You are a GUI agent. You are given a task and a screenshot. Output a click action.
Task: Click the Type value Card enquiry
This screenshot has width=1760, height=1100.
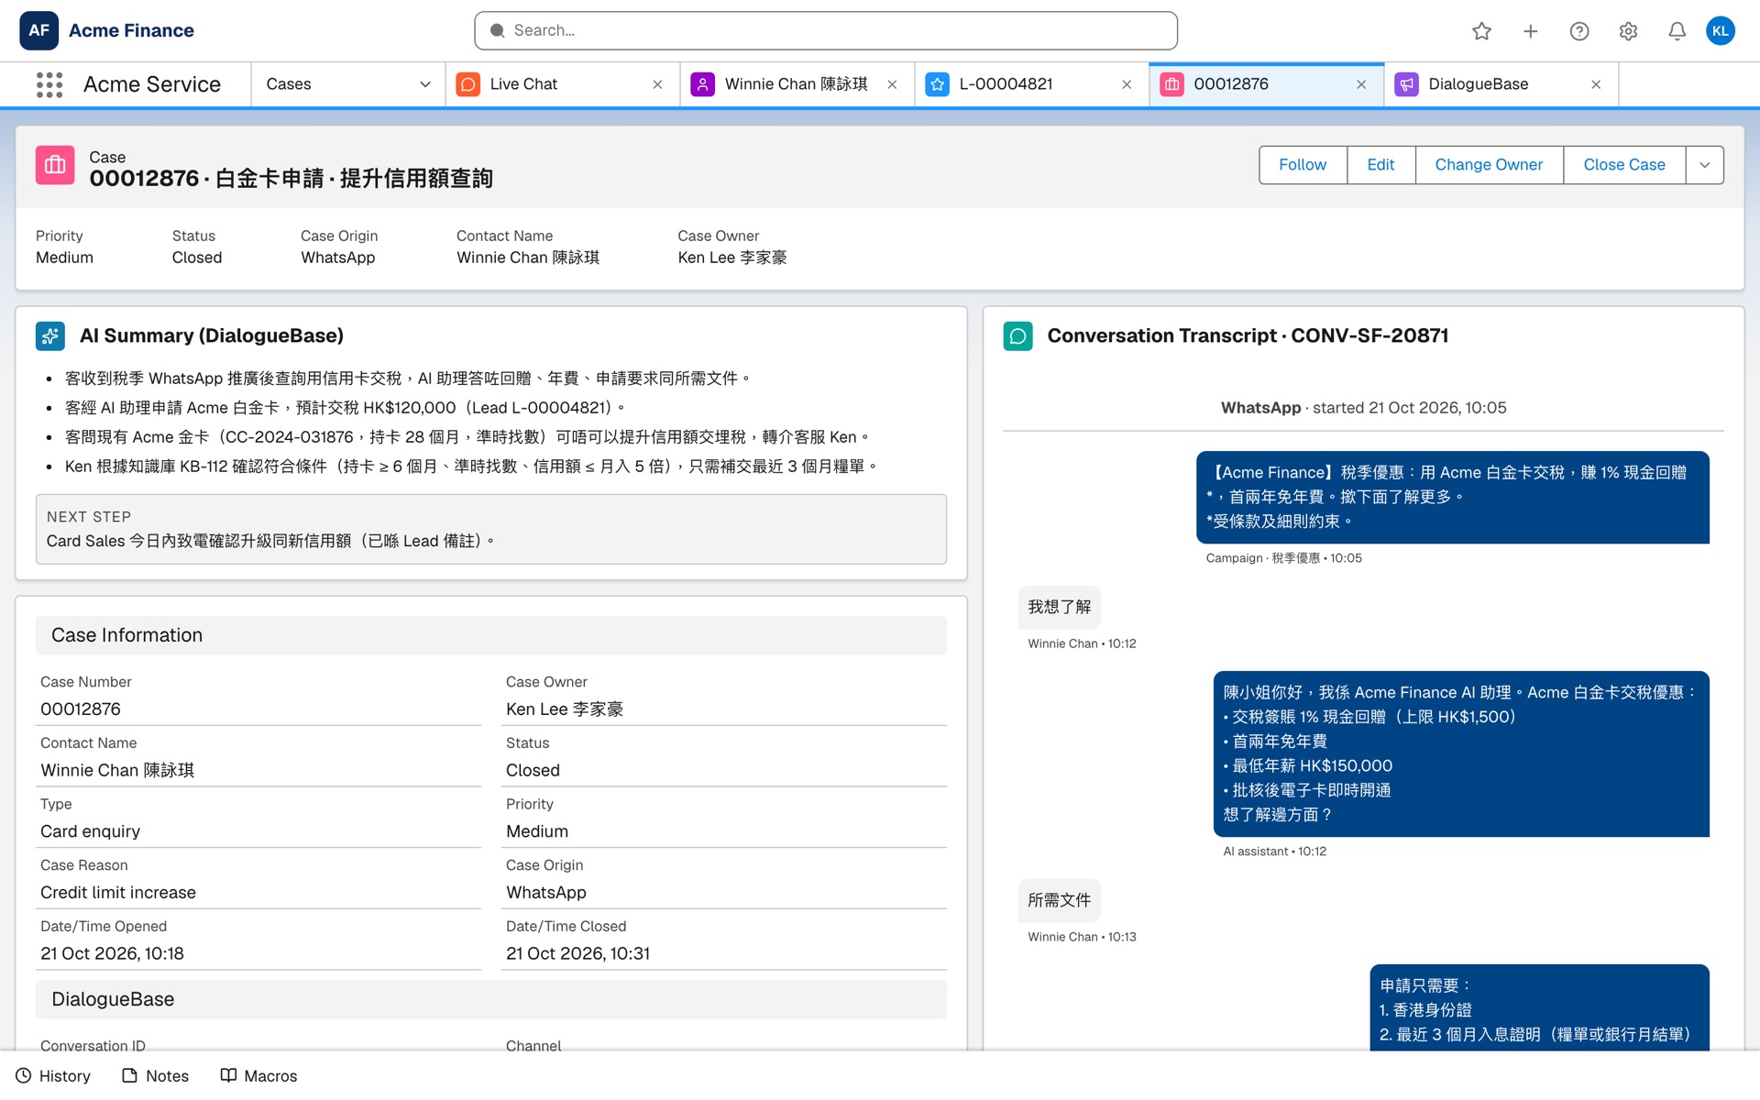click(x=90, y=831)
